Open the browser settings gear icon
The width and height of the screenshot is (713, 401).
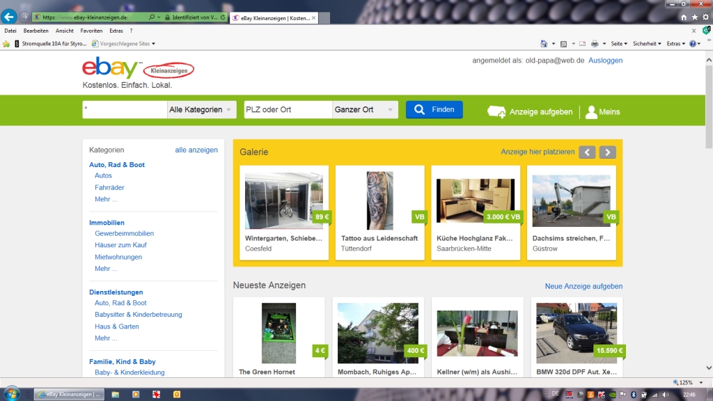(x=706, y=17)
